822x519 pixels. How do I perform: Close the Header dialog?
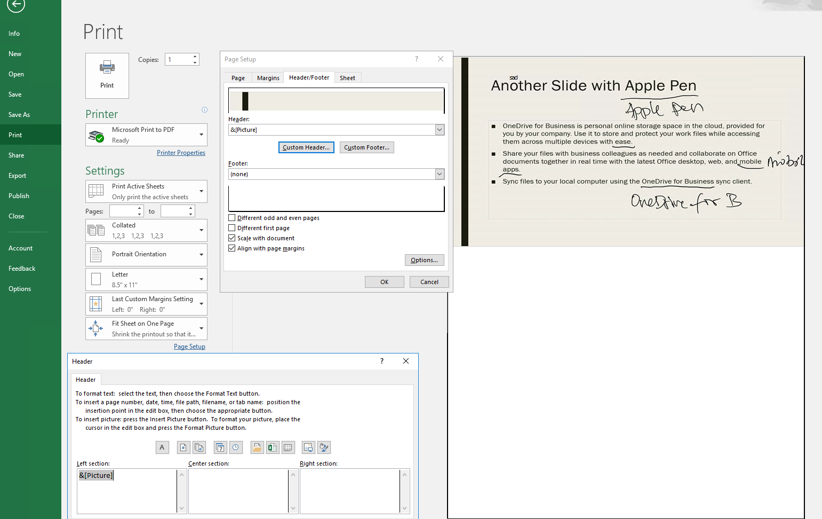406,361
